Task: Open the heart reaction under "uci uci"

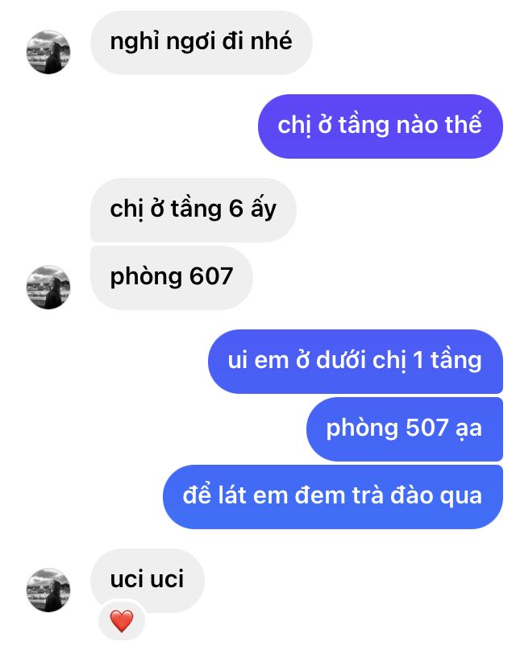Action: pyautogui.click(x=122, y=621)
